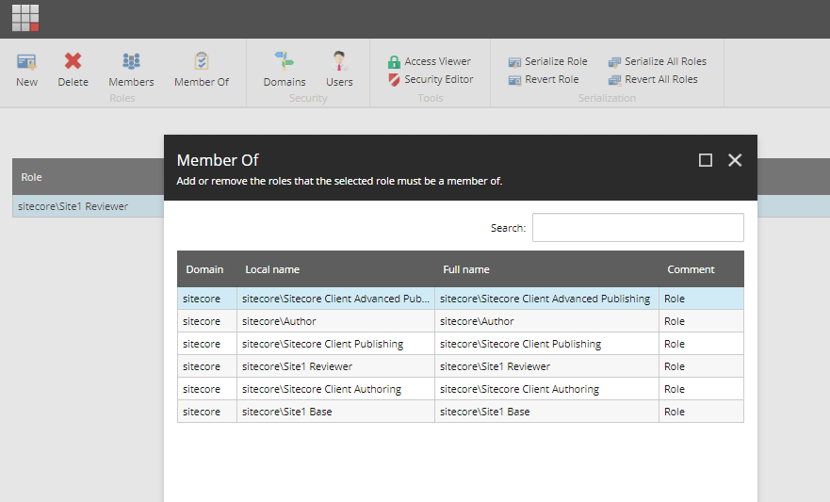Click the sitecore\Site1 Base full name cell

coord(546,412)
